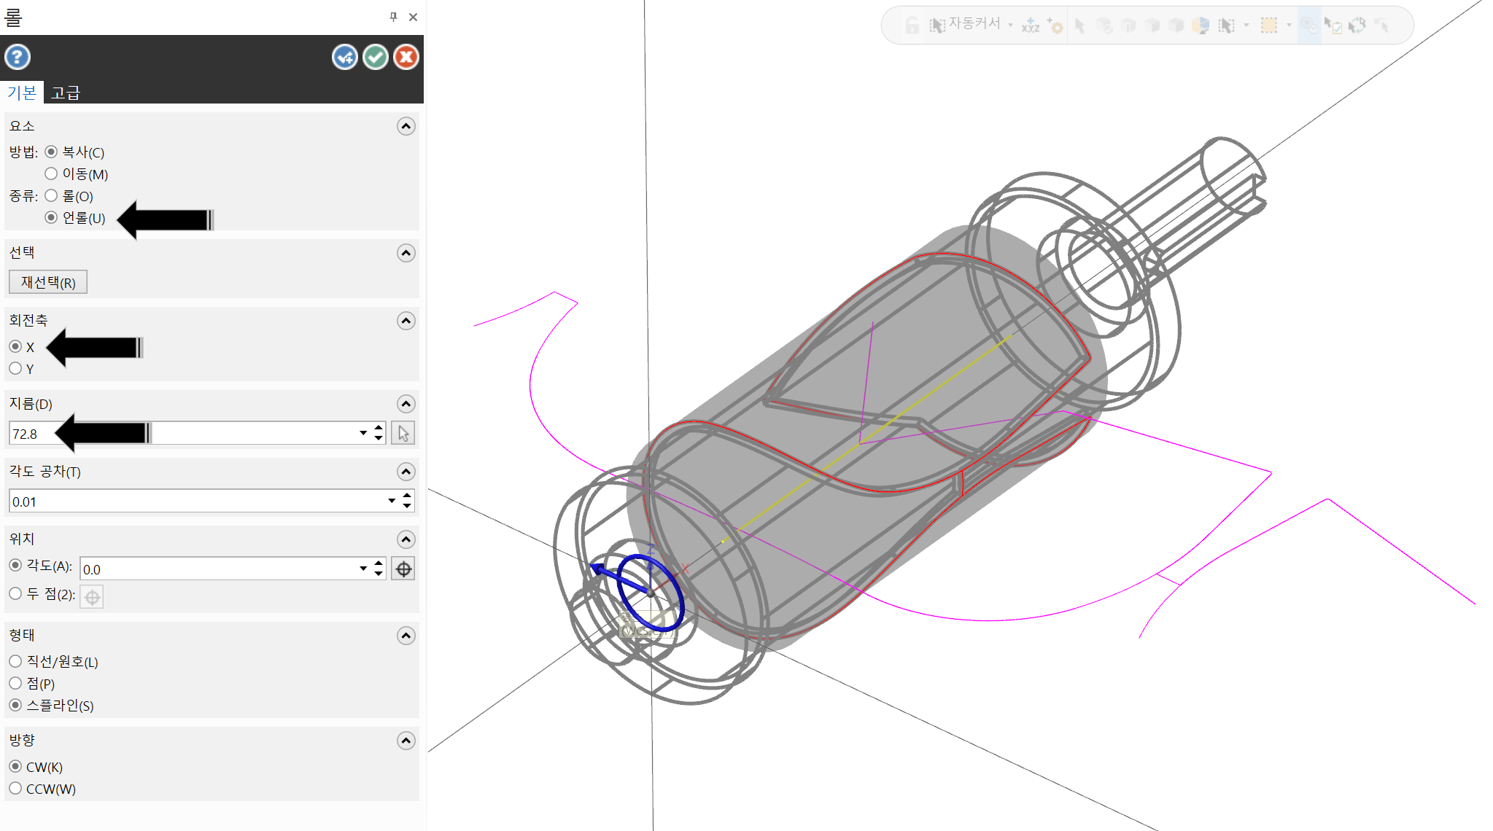The width and height of the screenshot is (1493, 831).
Task: Switch to the 기본 tab
Action: (x=22, y=93)
